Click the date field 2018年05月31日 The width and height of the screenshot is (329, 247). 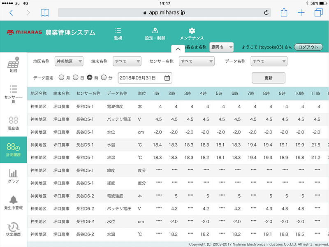(x=145, y=78)
